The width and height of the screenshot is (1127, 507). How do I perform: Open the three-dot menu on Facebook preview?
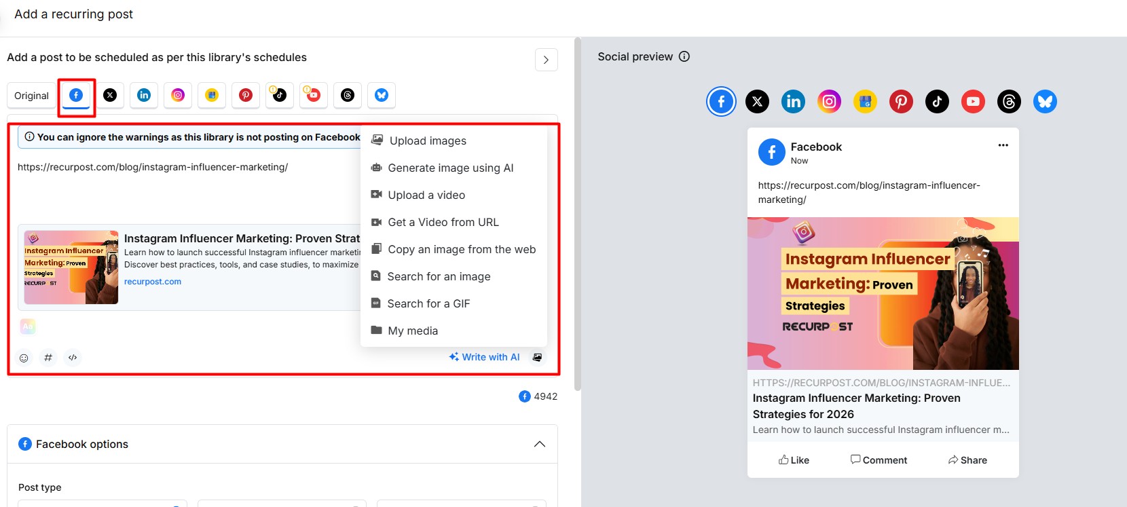(x=1003, y=145)
